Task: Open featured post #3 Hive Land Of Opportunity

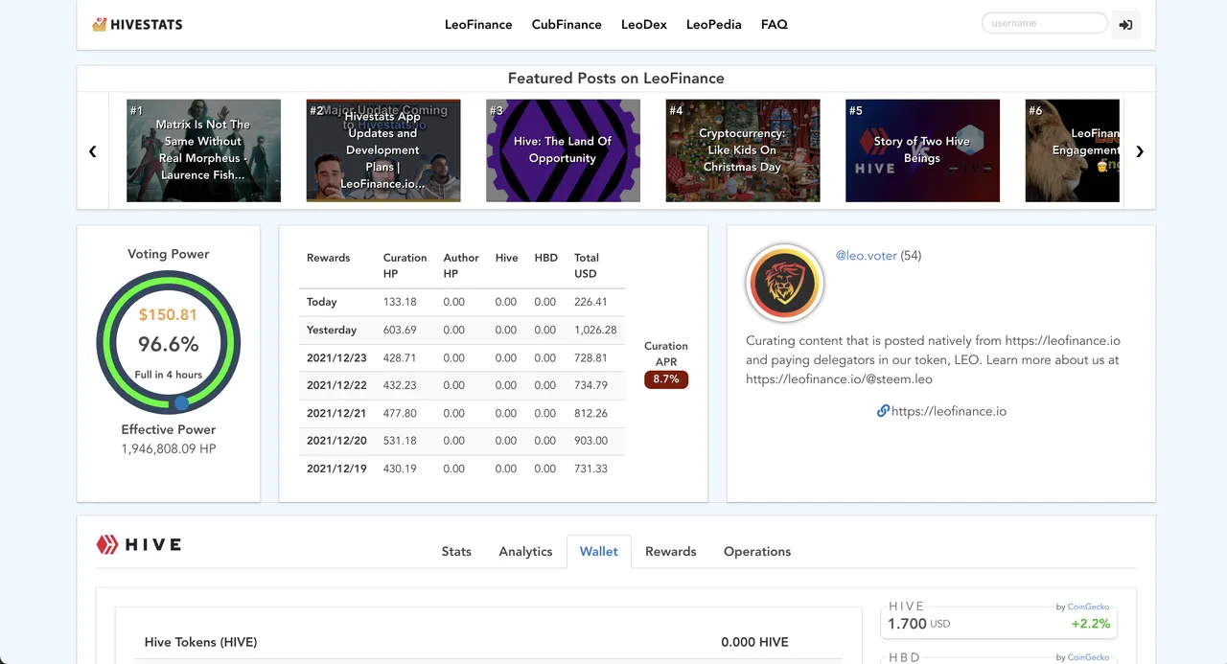Action: click(563, 150)
